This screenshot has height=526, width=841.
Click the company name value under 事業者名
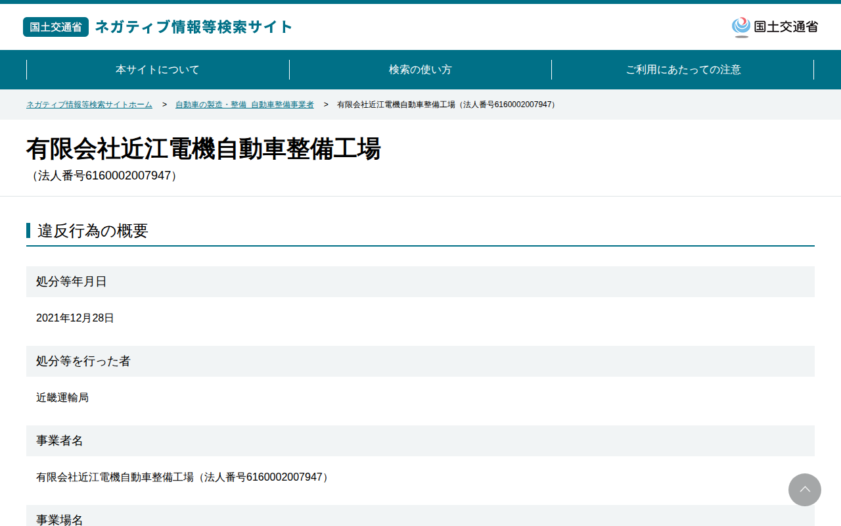183,477
